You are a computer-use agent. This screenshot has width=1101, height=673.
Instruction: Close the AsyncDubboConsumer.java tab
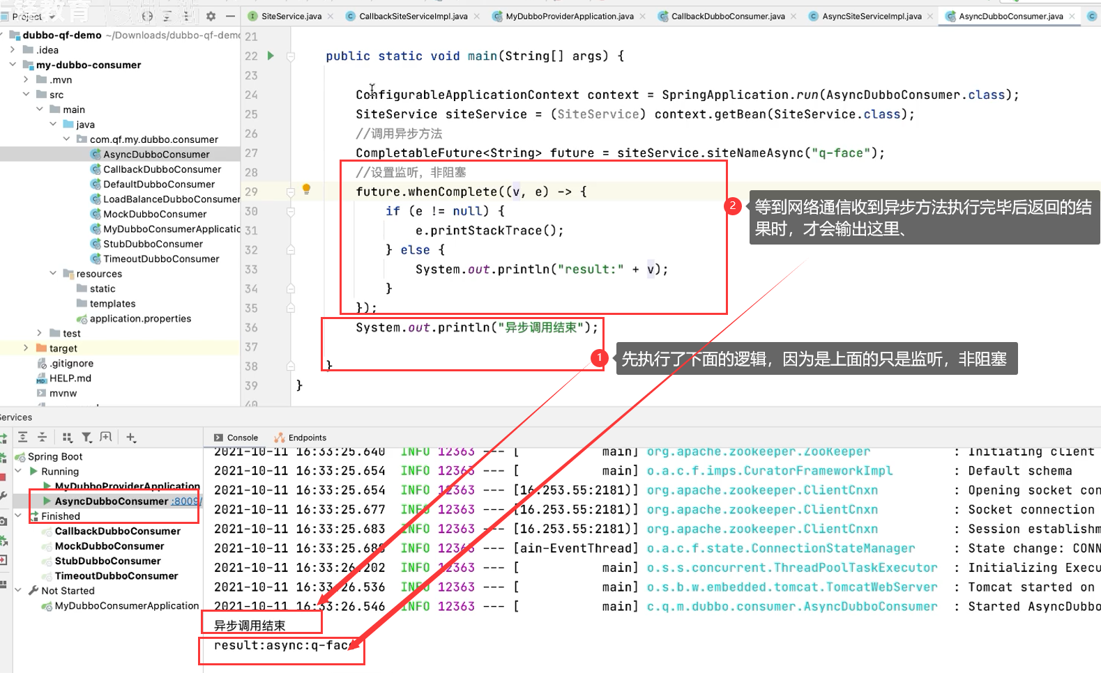[x=1072, y=16]
